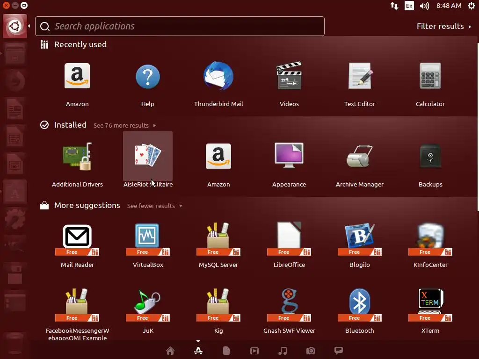Click the More suggestions header

point(87,206)
